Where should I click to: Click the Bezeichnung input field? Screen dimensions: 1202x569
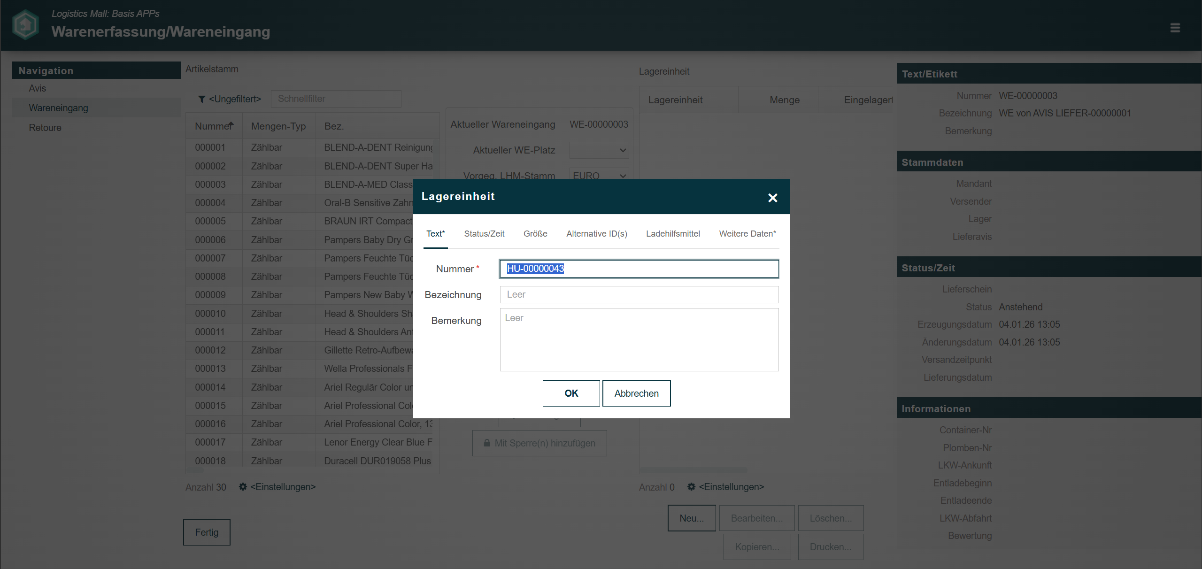pyautogui.click(x=639, y=295)
